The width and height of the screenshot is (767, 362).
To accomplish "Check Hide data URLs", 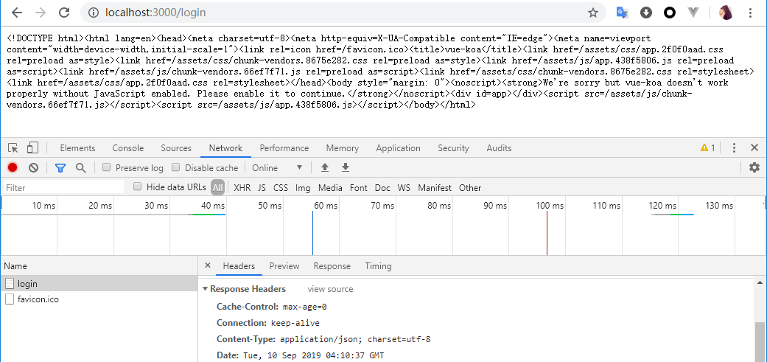I will click(138, 187).
